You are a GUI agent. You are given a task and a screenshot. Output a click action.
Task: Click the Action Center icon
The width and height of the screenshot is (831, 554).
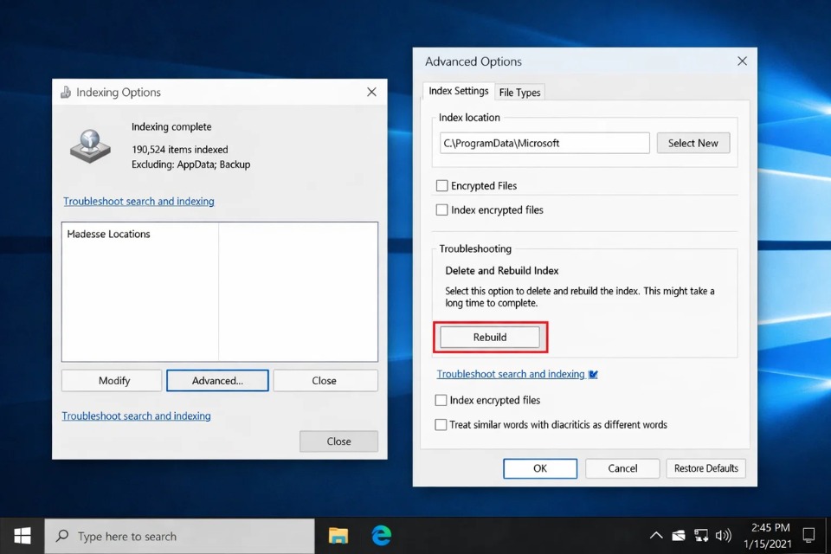[808, 535]
